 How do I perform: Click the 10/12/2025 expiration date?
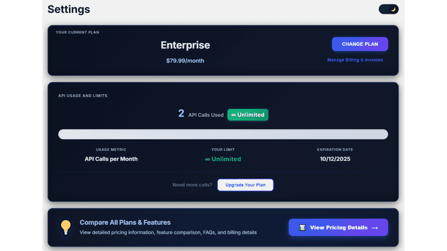tap(335, 159)
